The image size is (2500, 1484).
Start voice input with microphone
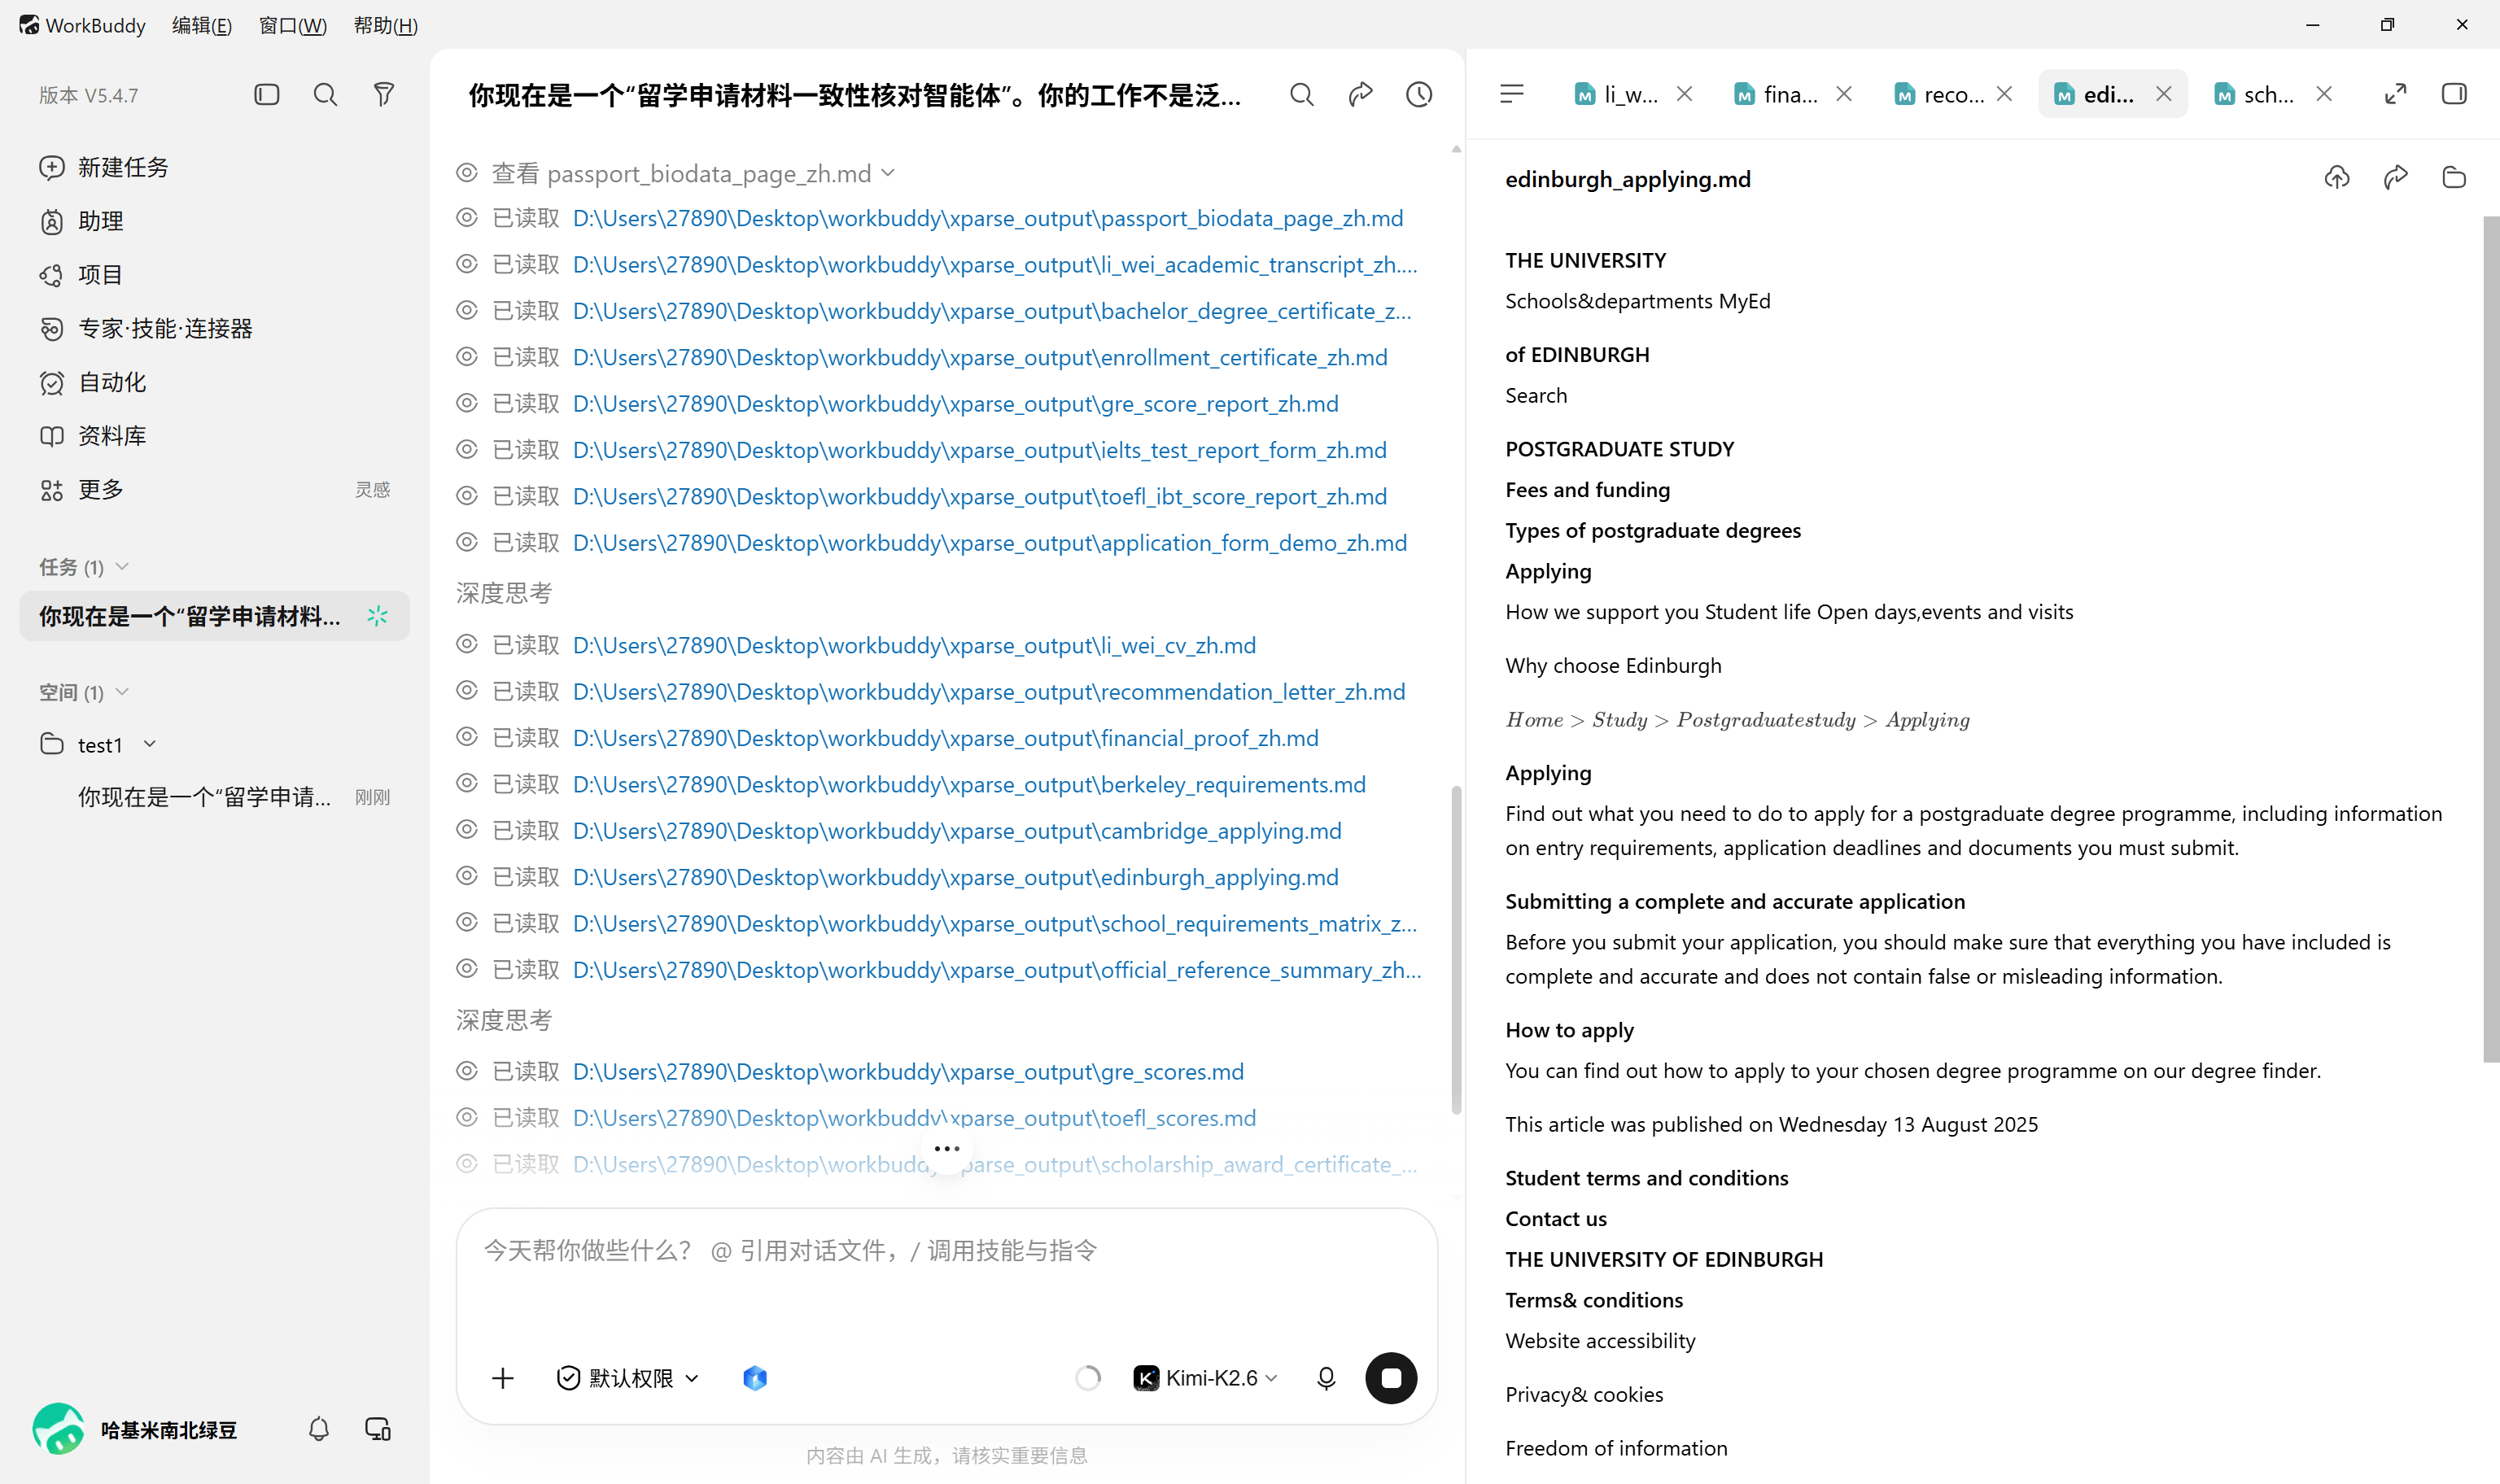tap(1326, 1378)
